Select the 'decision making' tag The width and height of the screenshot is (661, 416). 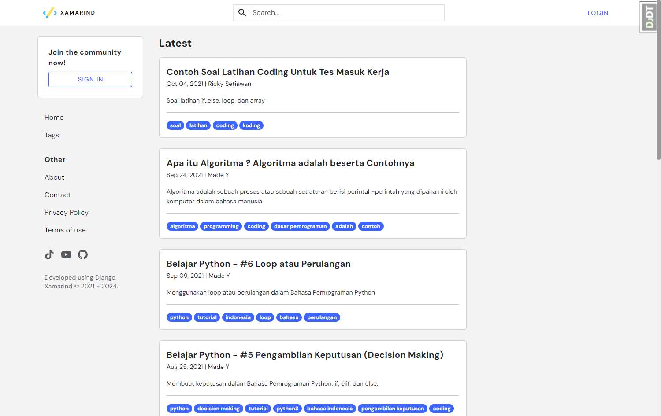(x=219, y=409)
